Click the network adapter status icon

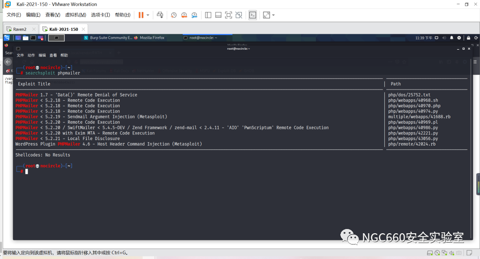click(x=444, y=253)
